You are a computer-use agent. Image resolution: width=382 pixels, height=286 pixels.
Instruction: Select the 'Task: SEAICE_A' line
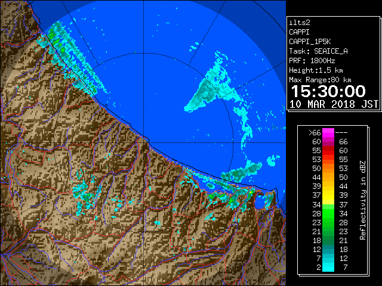[318, 51]
